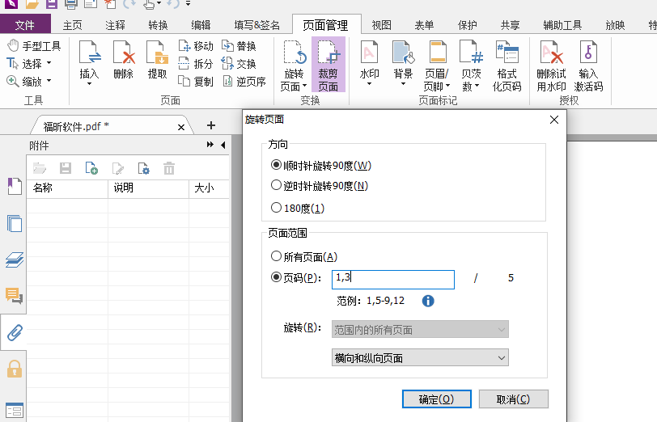Click the Split (拆分) tool

pos(195,64)
